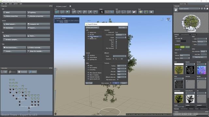Click the first Edit toolbar icon

(x=118, y=12)
